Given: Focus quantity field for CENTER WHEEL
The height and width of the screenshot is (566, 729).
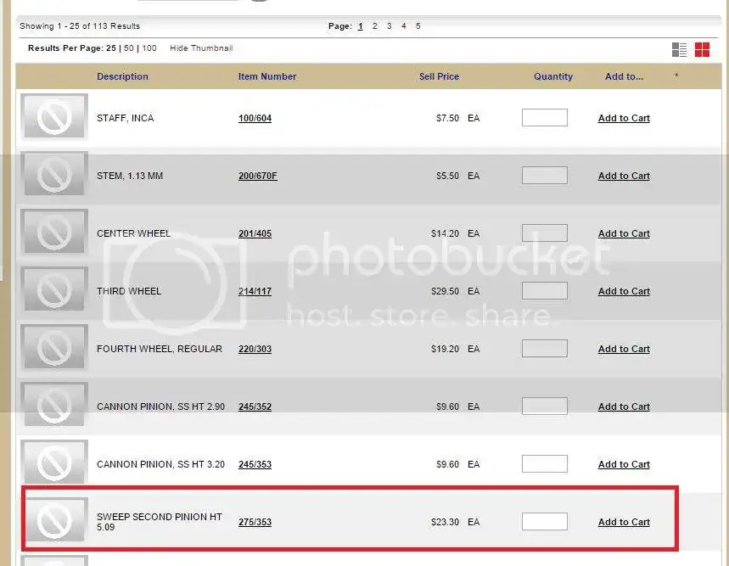Looking at the screenshot, I should (545, 233).
